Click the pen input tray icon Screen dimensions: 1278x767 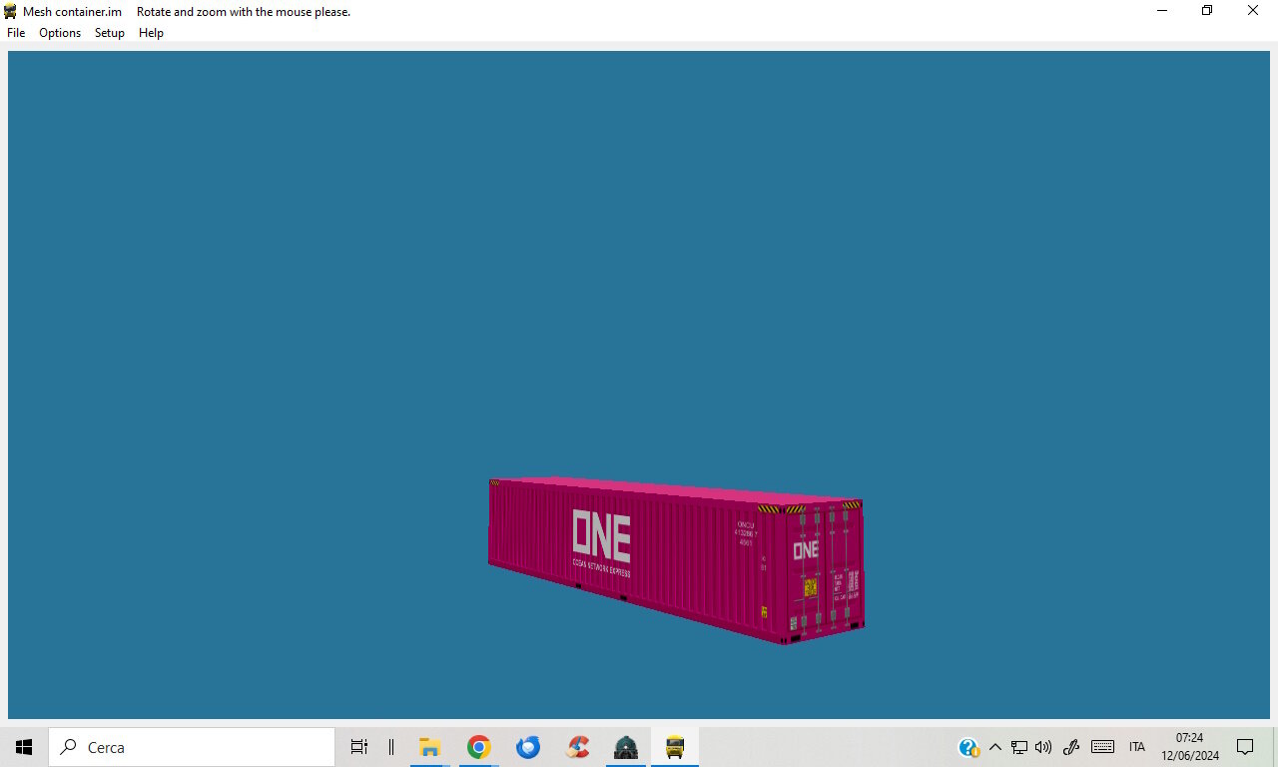click(x=1071, y=747)
